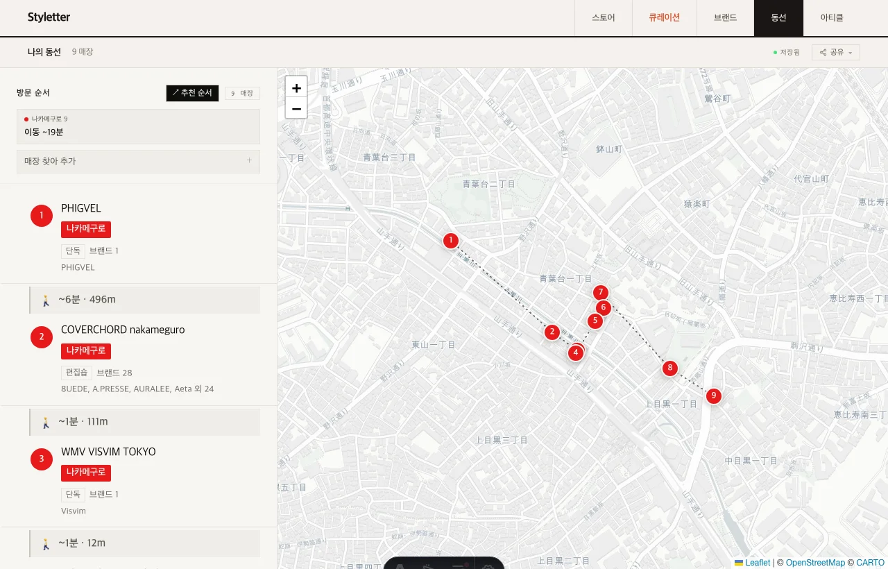Switch to the 큐레이션 tab
This screenshot has height=569, width=888.
(665, 18)
